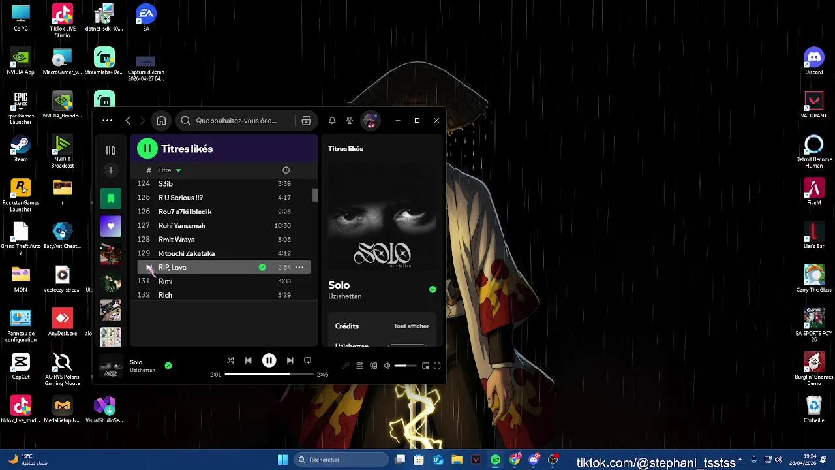This screenshot has width=835, height=470.
Task: Toggle liked checkmark beside Solo in right panel
Action: coord(433,289)
